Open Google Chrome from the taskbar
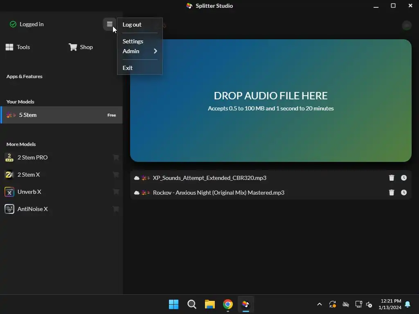Screen dimensions: 419x314 tap(228, 304)
